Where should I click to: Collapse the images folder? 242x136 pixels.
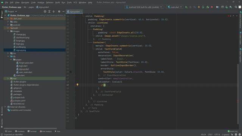pyautogui.click(x=8, y=31)
